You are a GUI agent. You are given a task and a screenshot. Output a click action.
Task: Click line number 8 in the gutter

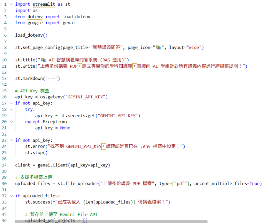tap(5, 47)
